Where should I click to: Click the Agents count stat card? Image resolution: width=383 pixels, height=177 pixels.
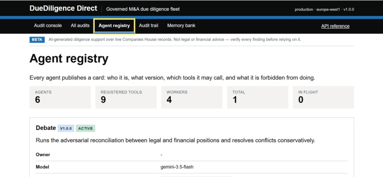(x=60, y=97)
